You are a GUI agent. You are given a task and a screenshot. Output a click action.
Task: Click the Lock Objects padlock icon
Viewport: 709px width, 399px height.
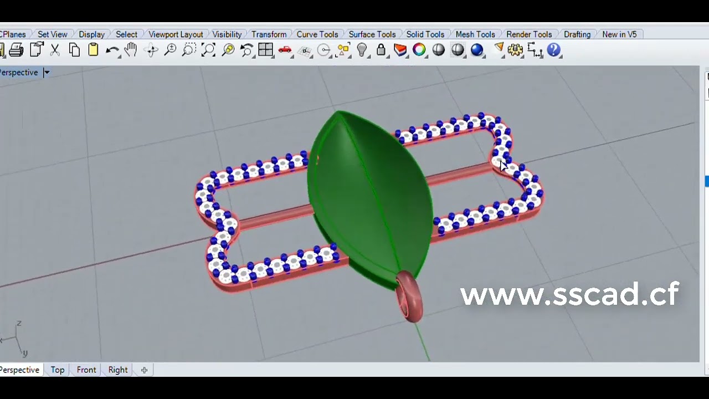[381, 50]
